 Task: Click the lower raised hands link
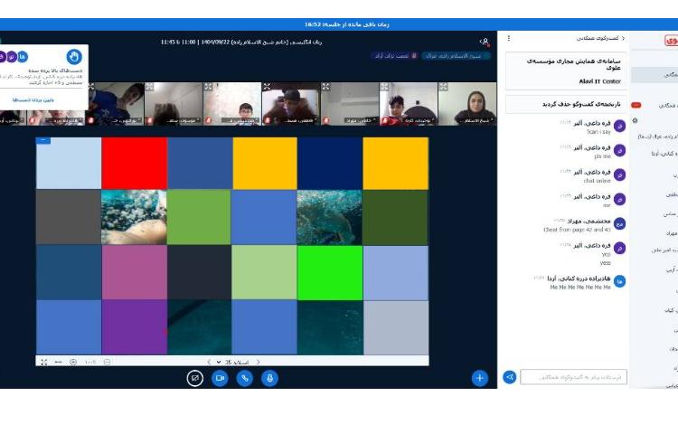tap(32, 99)
